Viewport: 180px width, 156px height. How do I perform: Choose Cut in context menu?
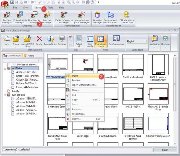(85, 95)
